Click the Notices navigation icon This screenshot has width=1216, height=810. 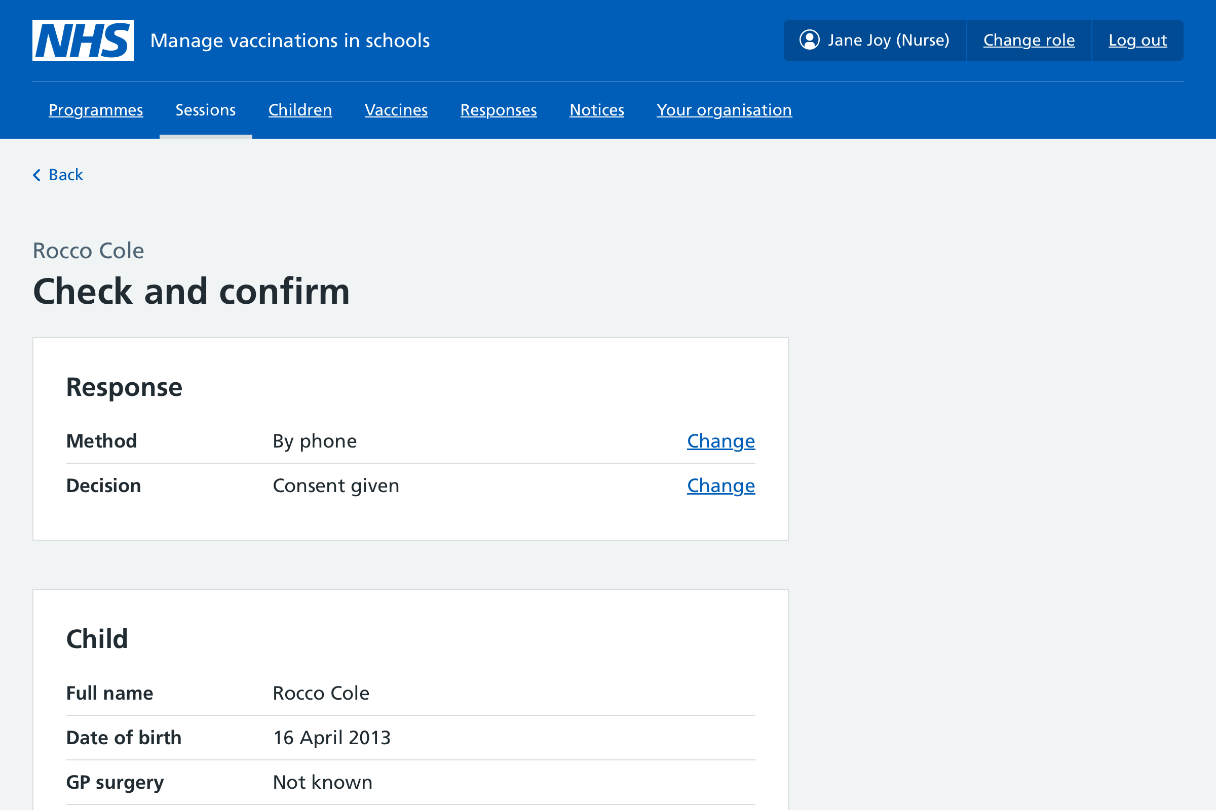597,110
